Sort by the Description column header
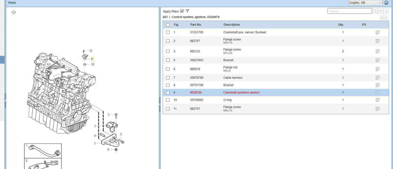This screenshot has height=169, width=393. (x=231, y=24)
